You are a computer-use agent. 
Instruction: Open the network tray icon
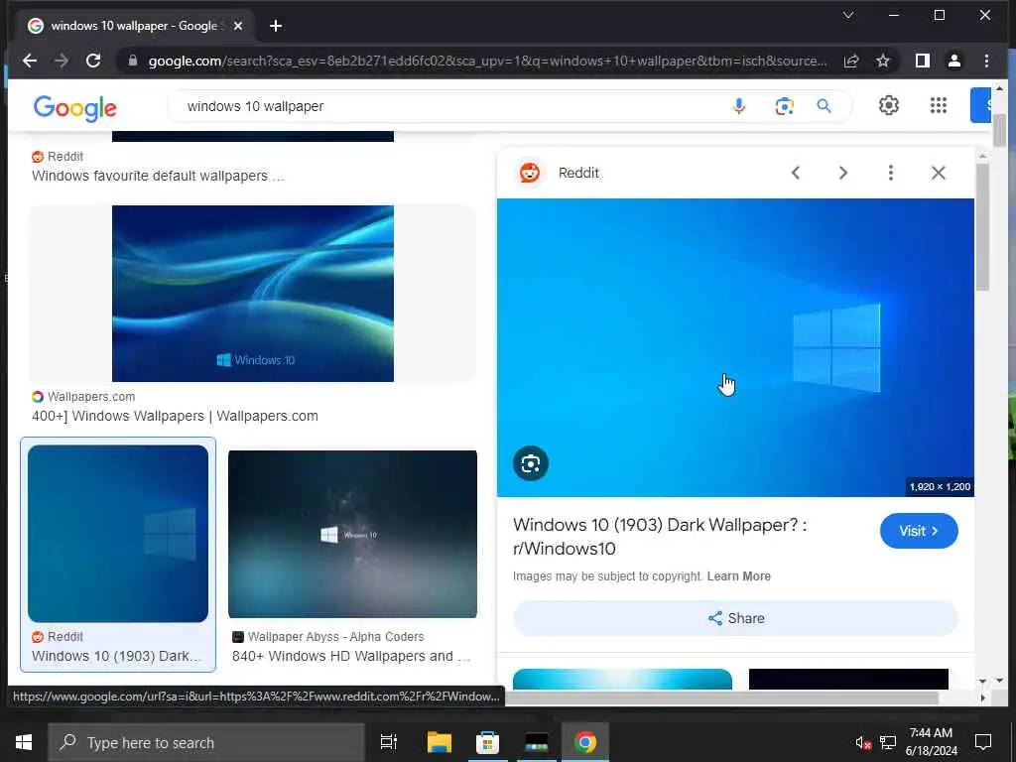[x=888, y=742]
